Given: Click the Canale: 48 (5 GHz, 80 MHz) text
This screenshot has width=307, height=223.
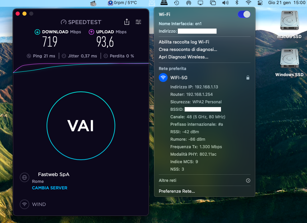Looking at the screenshot, I should pos(198,117).
